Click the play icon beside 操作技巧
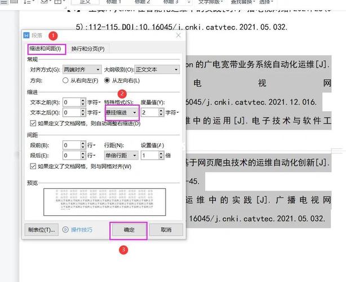The width and height of the screenshot is (346, 282). pos(65,230)
